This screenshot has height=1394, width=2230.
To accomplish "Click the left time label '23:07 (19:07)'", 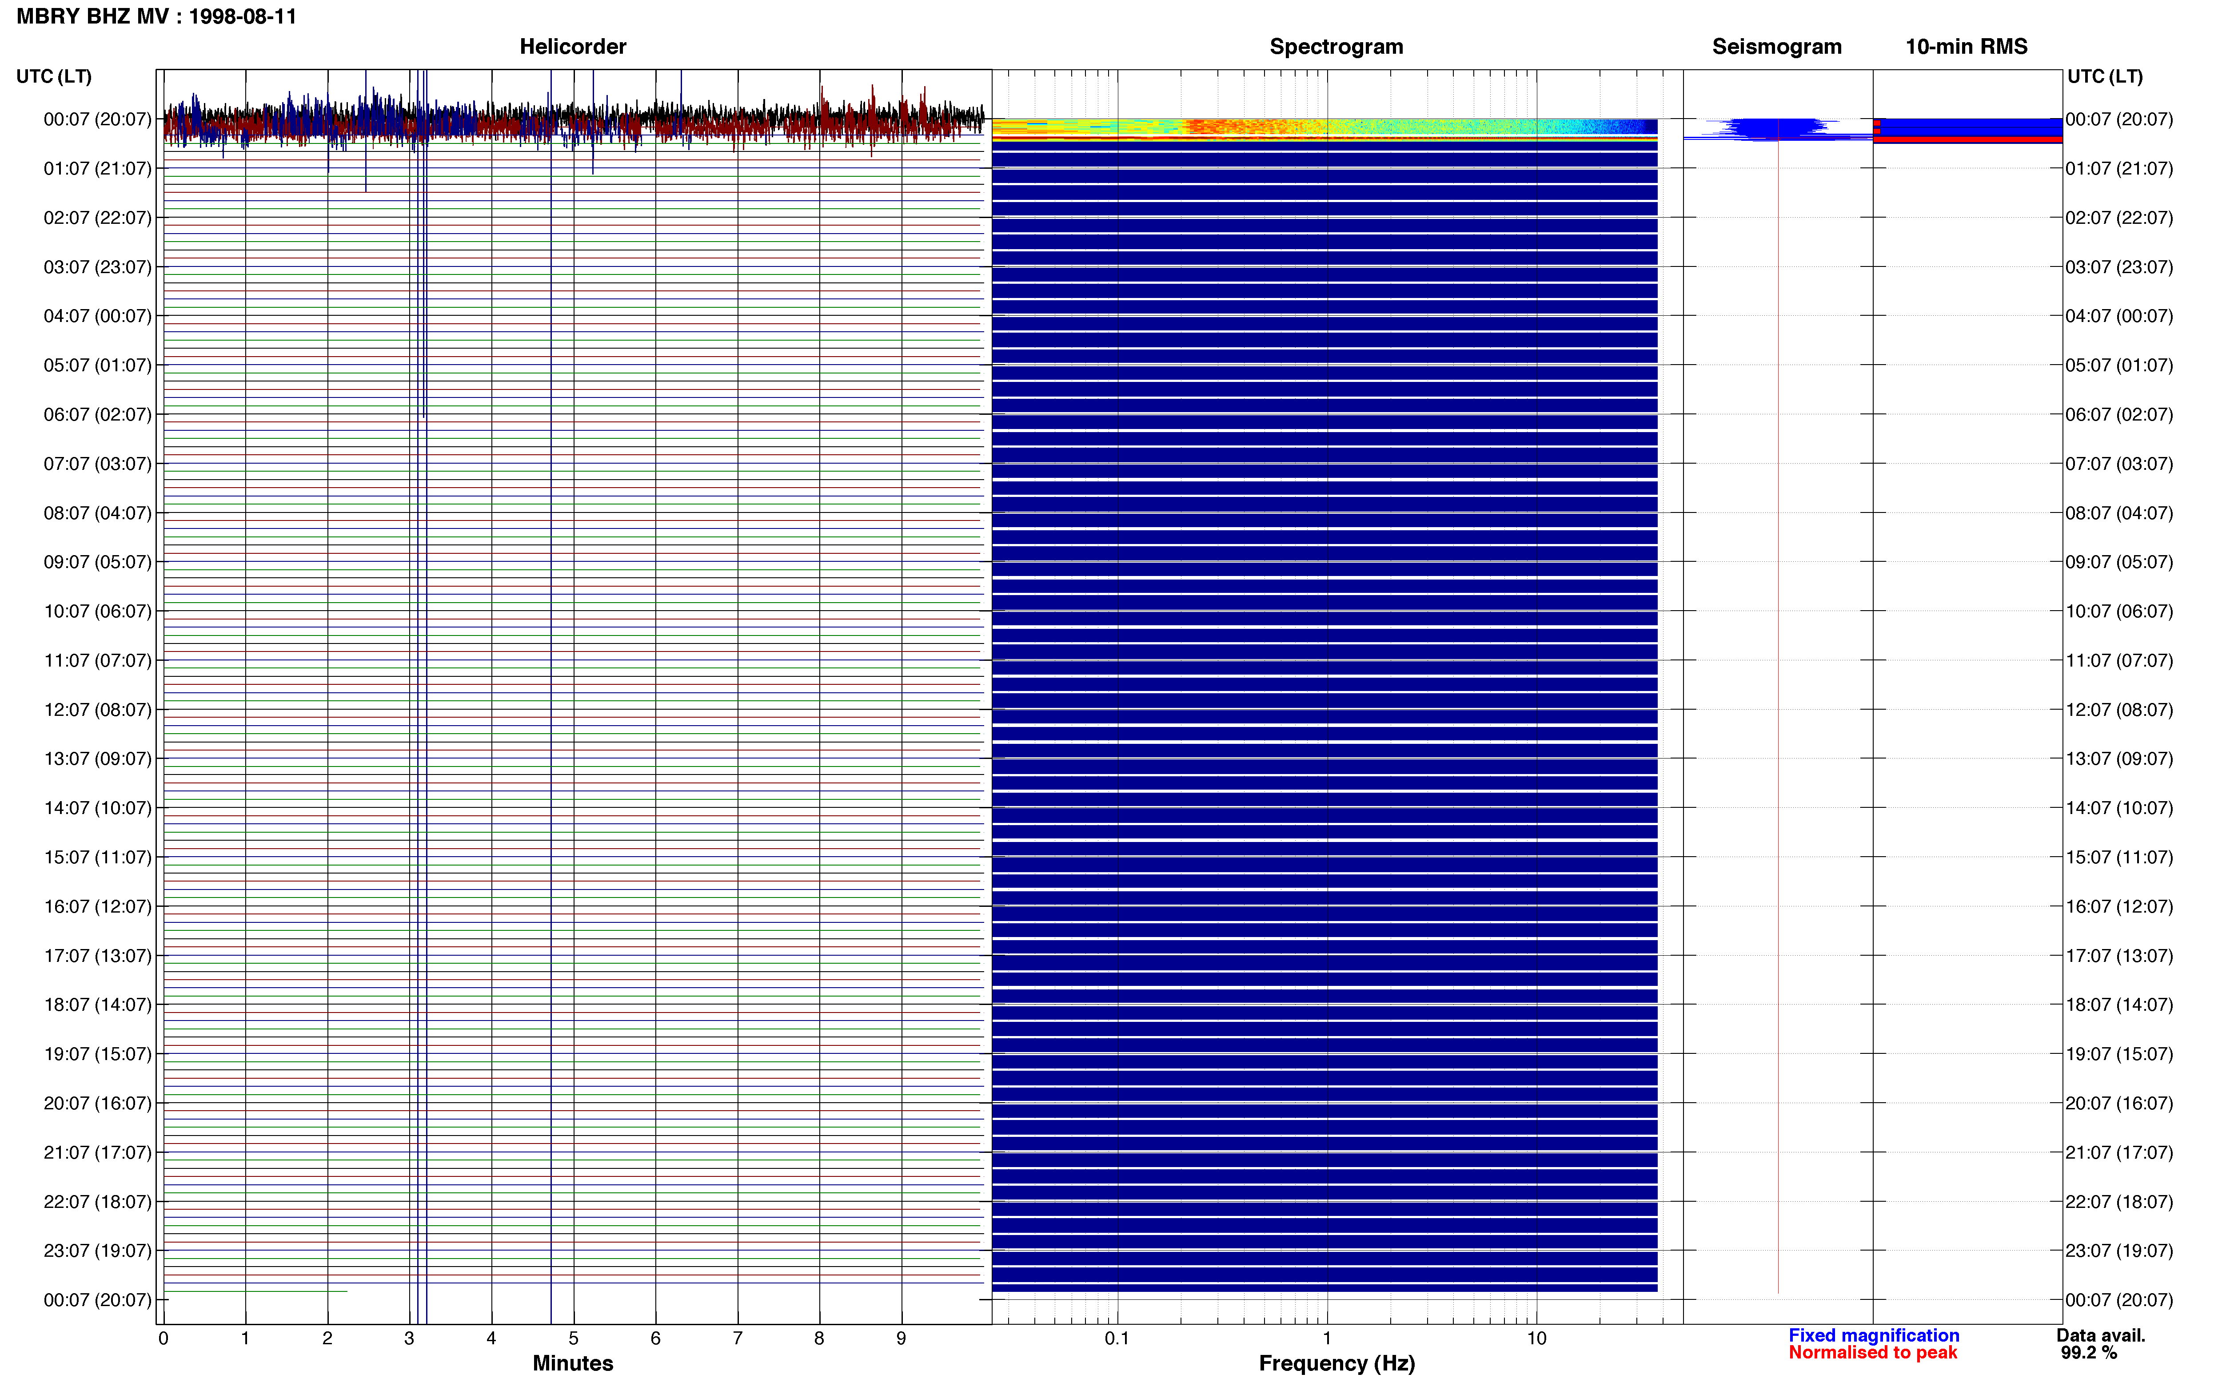I will coord(98,1250).
